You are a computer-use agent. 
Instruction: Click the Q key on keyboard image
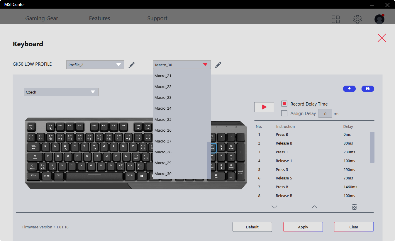45,147
